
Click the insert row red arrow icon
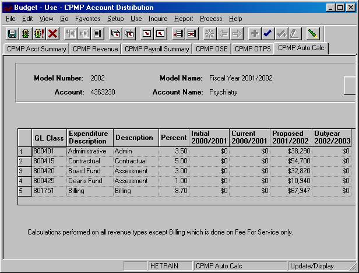click(x=178, y=34)
